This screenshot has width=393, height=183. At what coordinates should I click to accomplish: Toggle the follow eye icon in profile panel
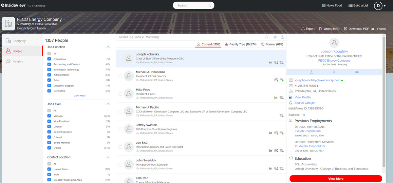point(357,72)
